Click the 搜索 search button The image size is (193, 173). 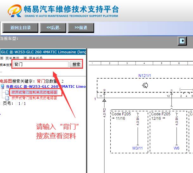click(76, 64)
